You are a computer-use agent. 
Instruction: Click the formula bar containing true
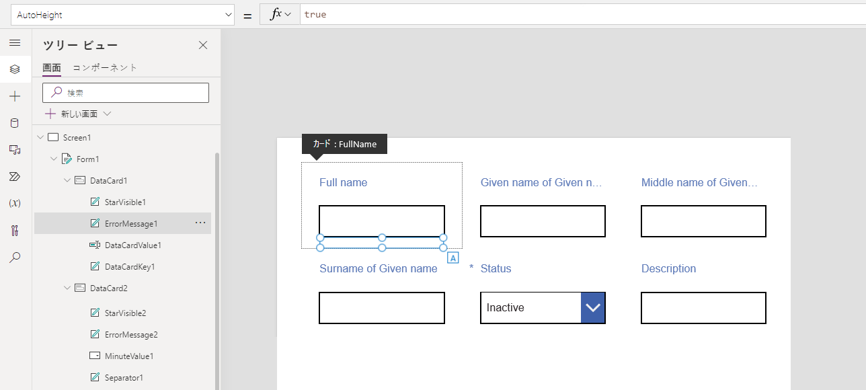(583, 14)
